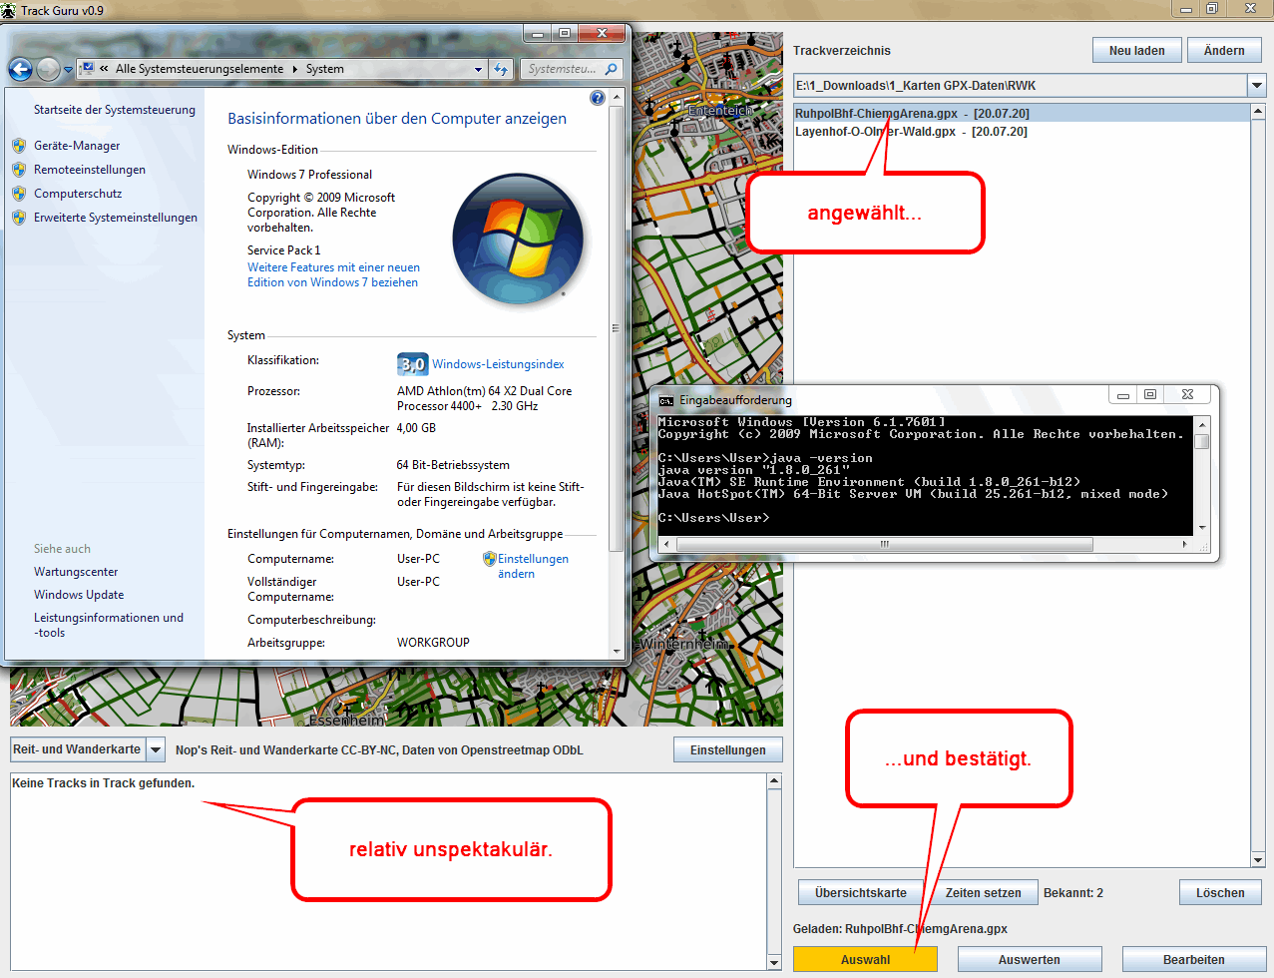Open the blue help question mark icon
1274x978 pixels.
point(598,98)
